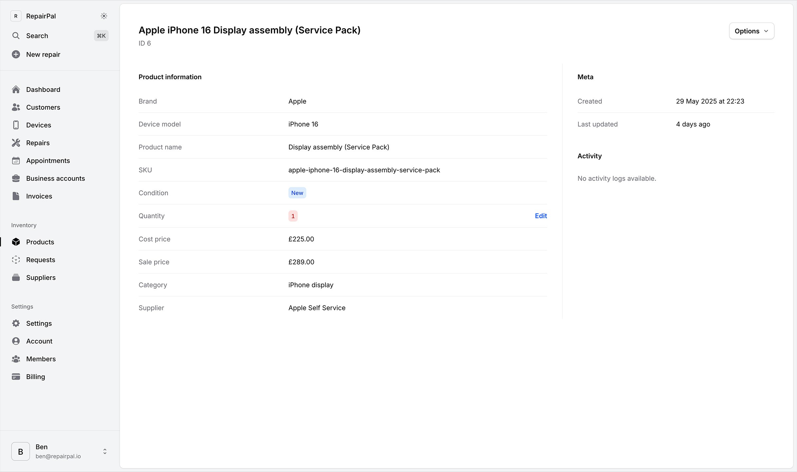The image size is (797, 472).
Task: Click the Business accounts briefcase icon
Action: tap(16, 178)
